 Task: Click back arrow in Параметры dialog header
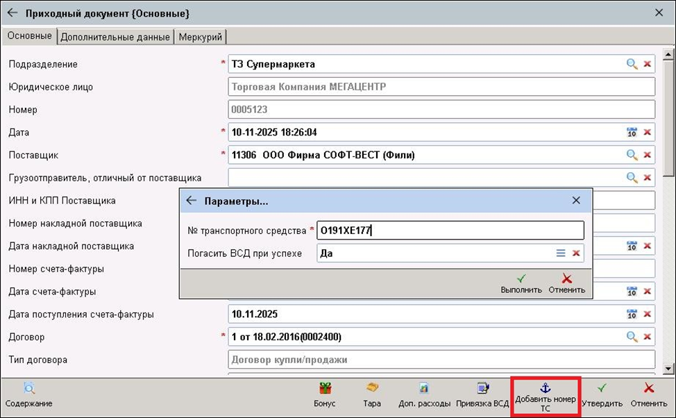click(x=192, y=201)
